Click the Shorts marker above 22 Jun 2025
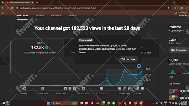Image resolution: width=189 pixels, height=106 pixels. pyautogui.click(x=125, y=88)
